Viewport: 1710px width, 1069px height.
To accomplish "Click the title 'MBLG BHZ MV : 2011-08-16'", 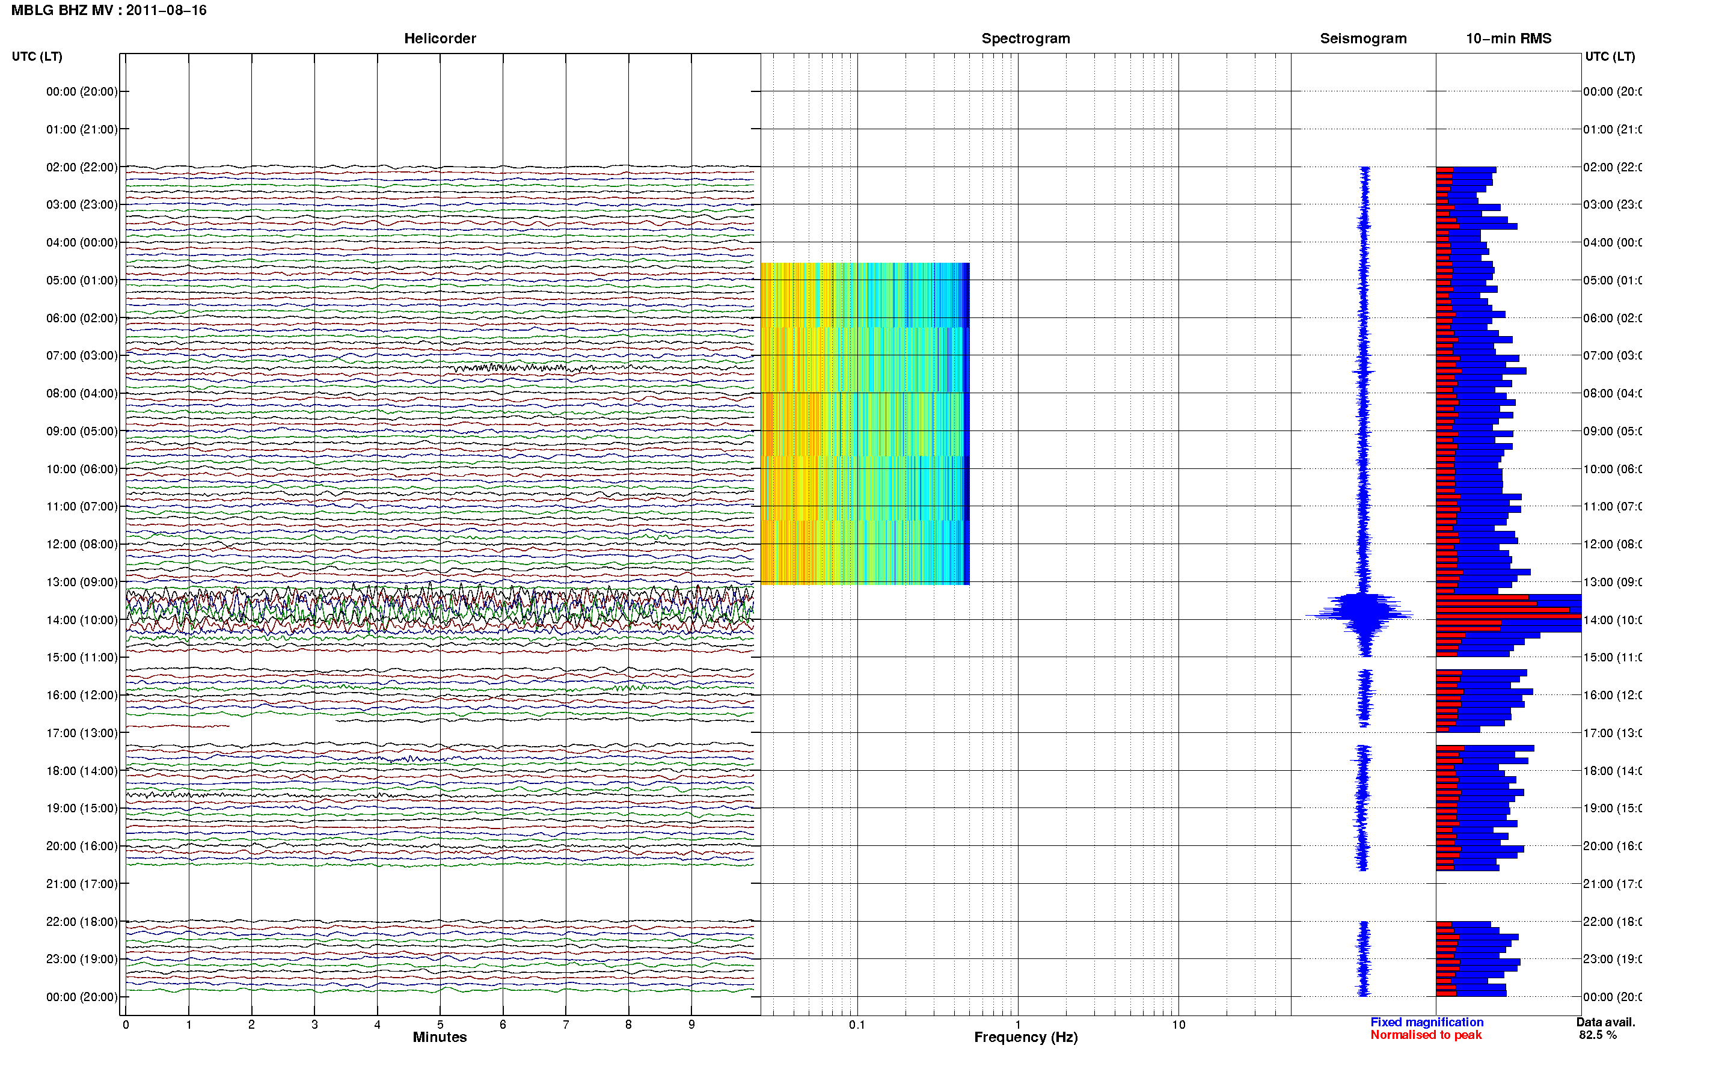I will (x=109, y=11).
